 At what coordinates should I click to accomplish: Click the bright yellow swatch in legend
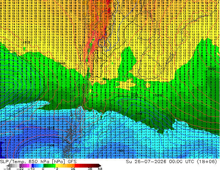57,165
